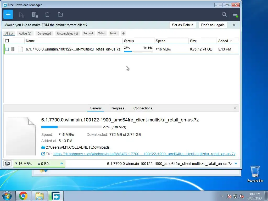Click the Set as Default button
The height and width of the screenshot is (201, 268).
click(182, 25)
